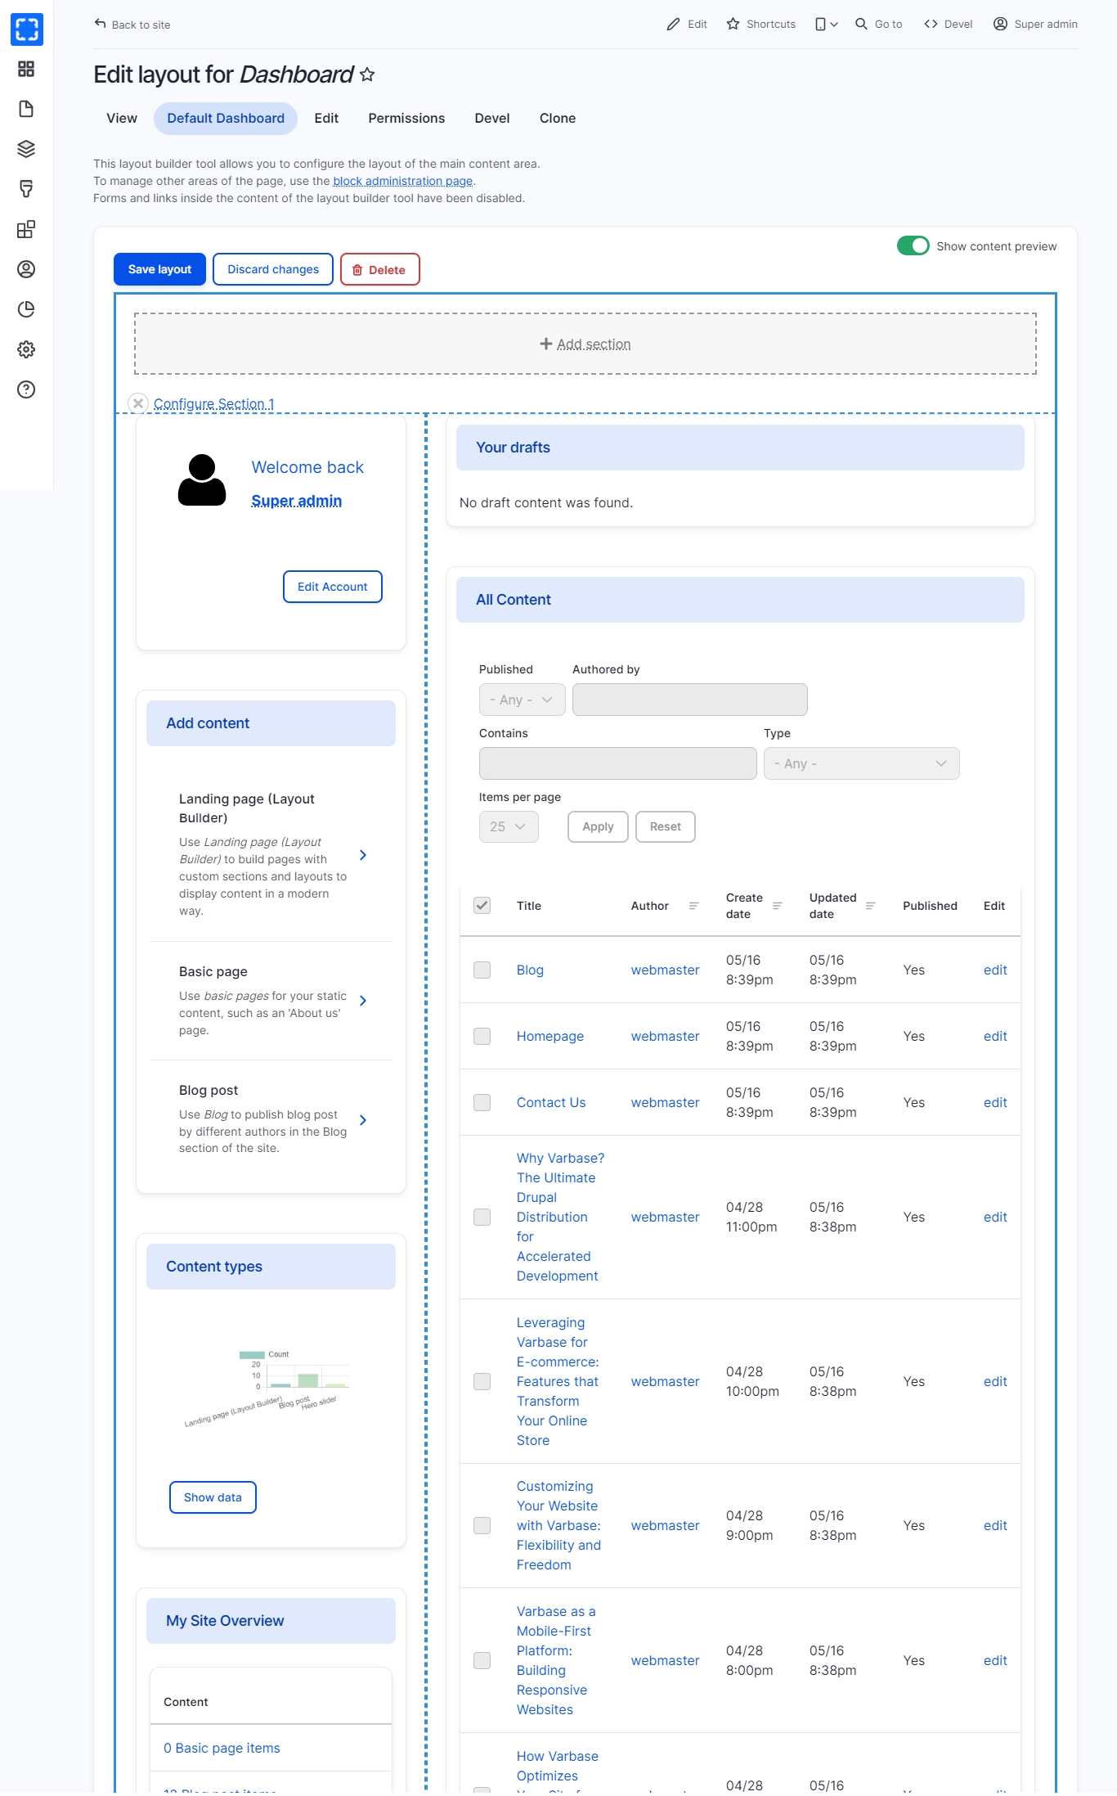
Task: Switch to the Clone tab
Action: click(x=557, y=119)
